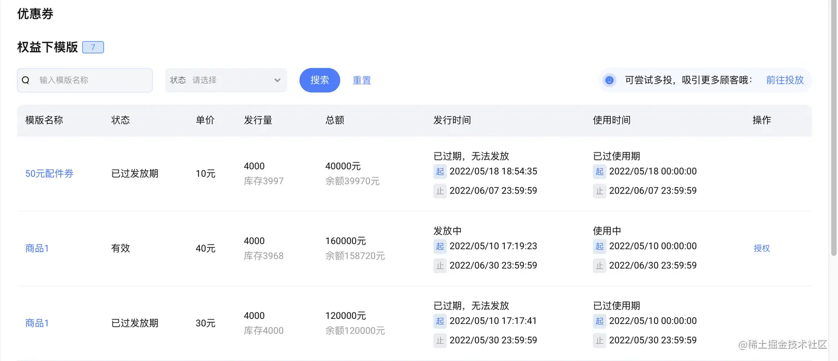838x361 pixels.
Task: Focus the 输入模版名称 search field
Action: pos(85,80)
